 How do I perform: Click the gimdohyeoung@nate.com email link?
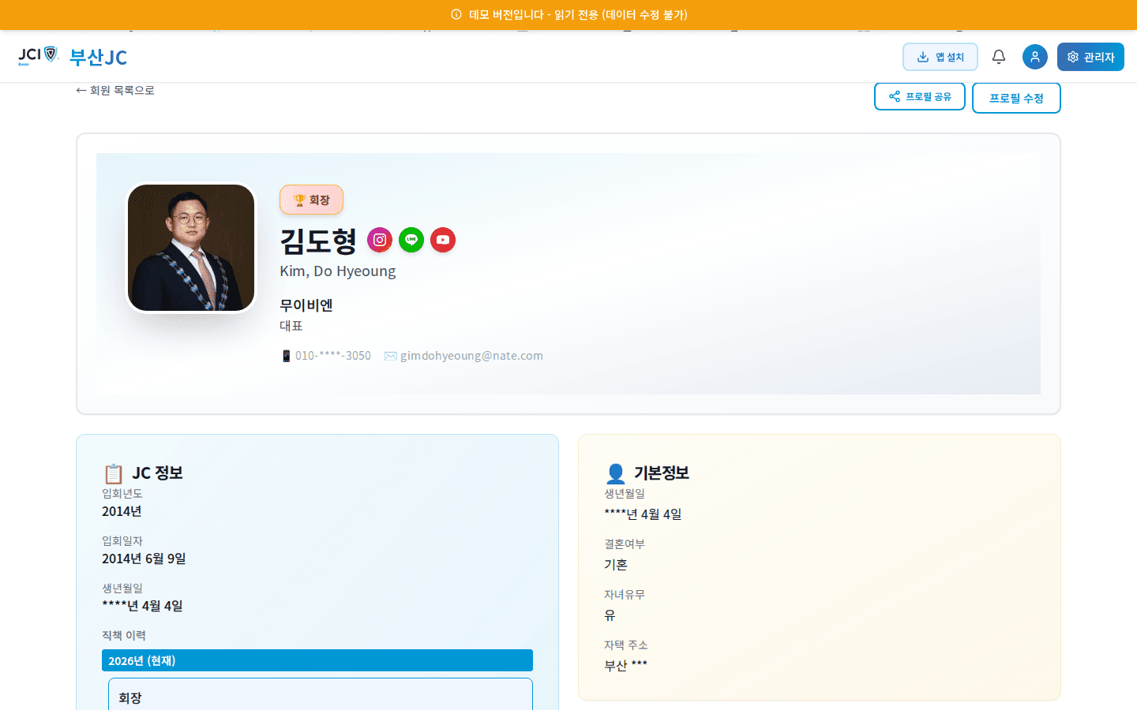point(471,355)
